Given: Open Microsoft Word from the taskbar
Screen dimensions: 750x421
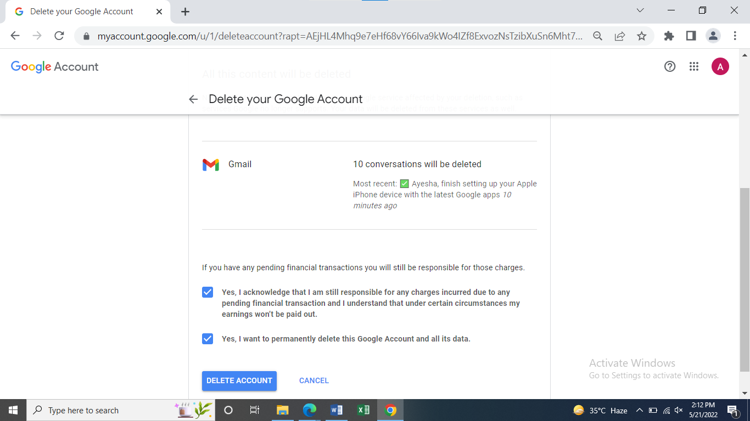Looking at the screenshot, I should (x=337, y=410).
